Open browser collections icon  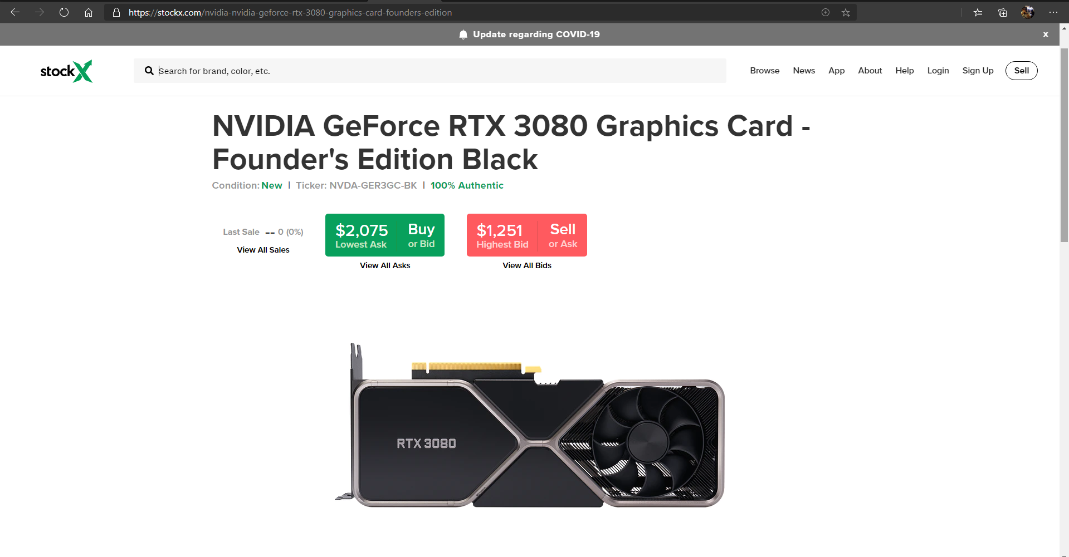point(1003,12)
